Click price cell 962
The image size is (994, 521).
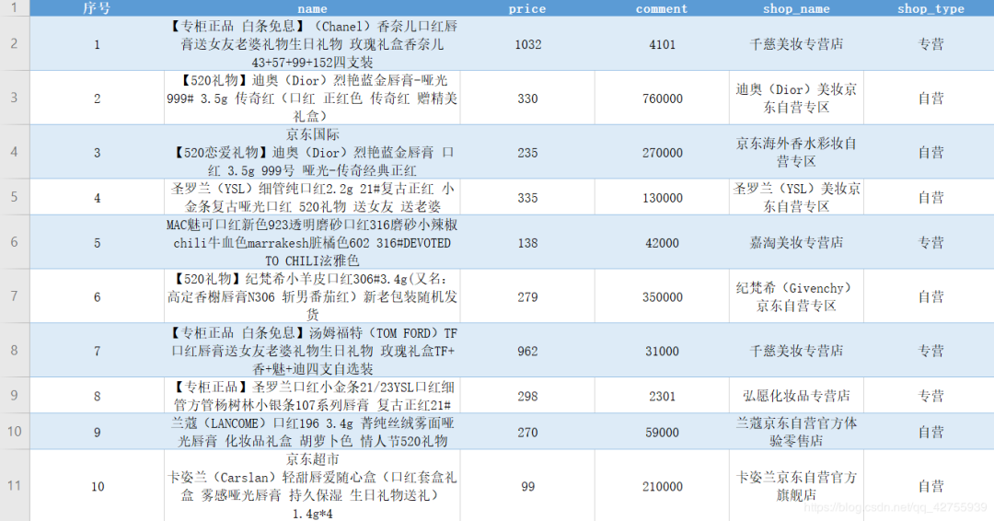[x=527, y=351]
